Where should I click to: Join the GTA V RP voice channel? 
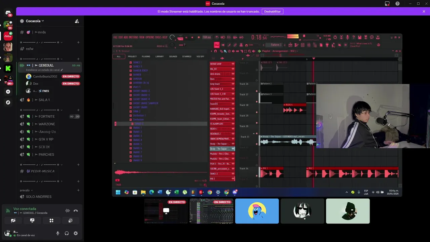(x=50, y=139)
